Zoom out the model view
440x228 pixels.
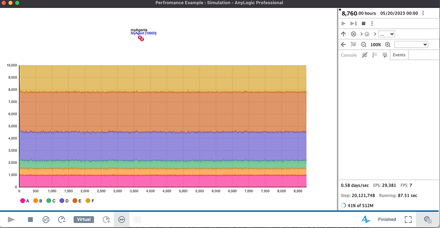pos(364,44)
